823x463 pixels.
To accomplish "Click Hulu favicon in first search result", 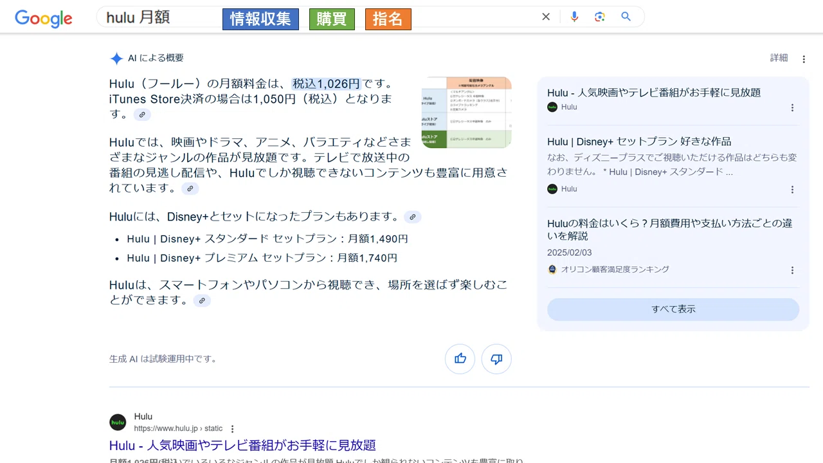I will click(x=118, y=422).
